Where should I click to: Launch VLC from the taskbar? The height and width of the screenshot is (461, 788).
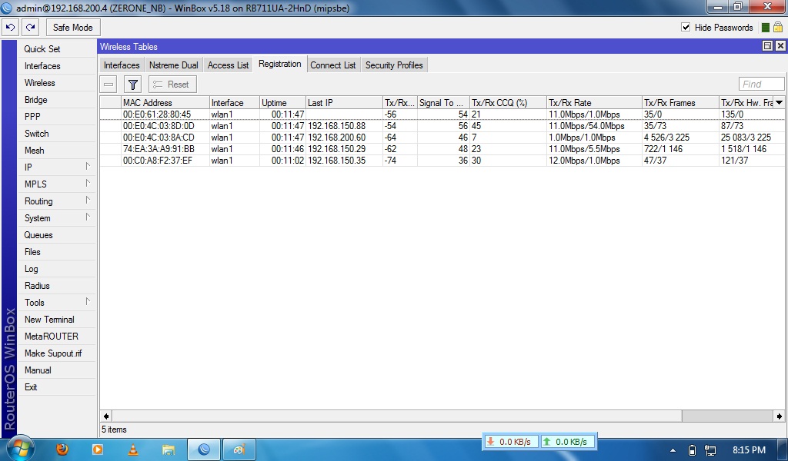click(132, 449)
